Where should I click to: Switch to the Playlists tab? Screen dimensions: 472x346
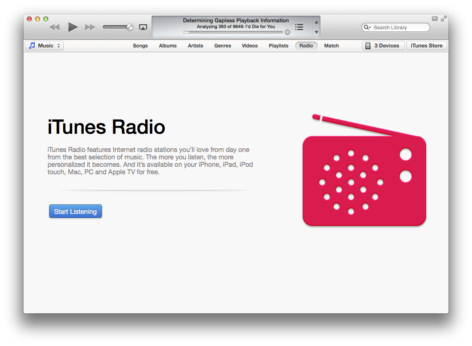[278, 46]
